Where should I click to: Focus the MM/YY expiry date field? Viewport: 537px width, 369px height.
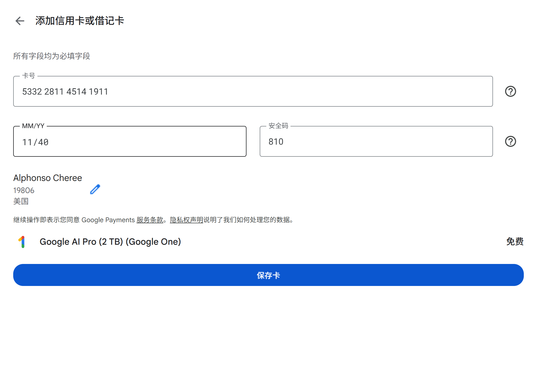[x=130, y=142]
